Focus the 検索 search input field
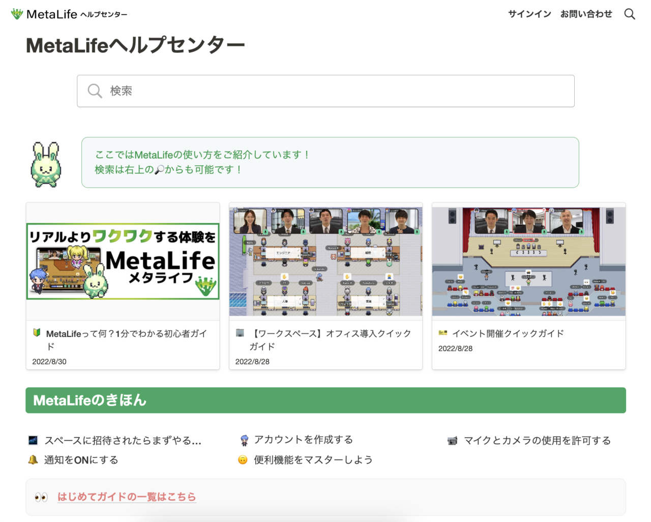The height and width of the screenshot is (522, 651). point(325,91)
